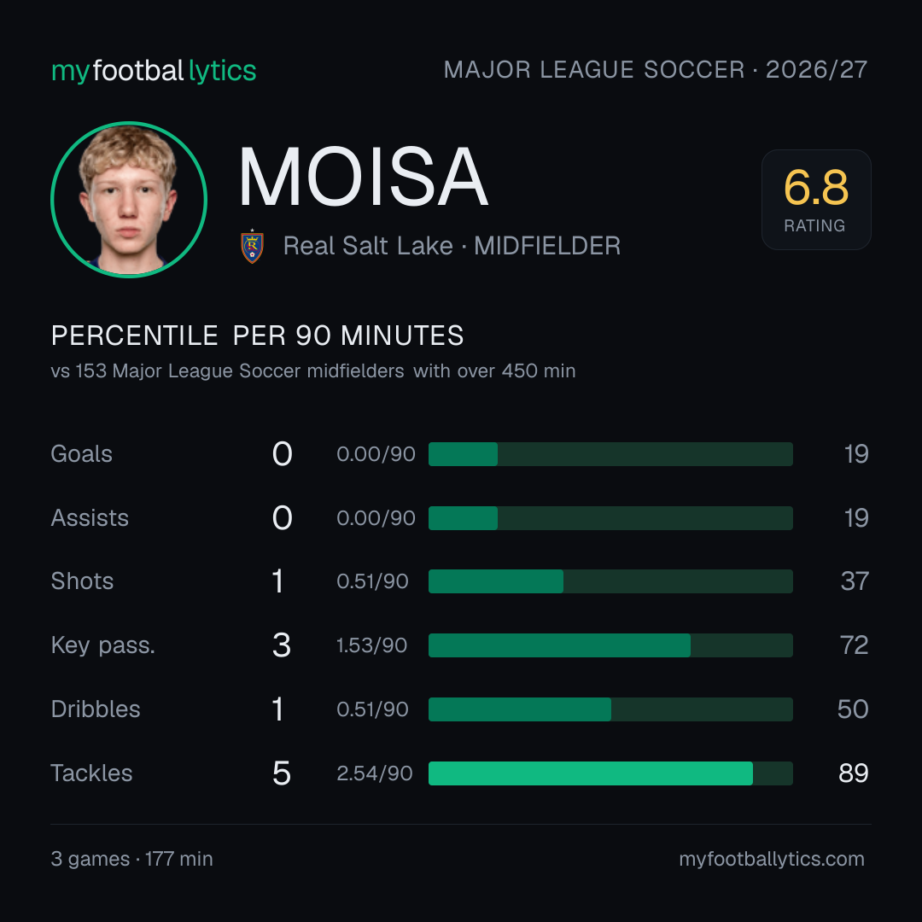Screen dimensions: 922x922
Task: Click the Real Salt Lake crest icon
Action: click(252, 247)
